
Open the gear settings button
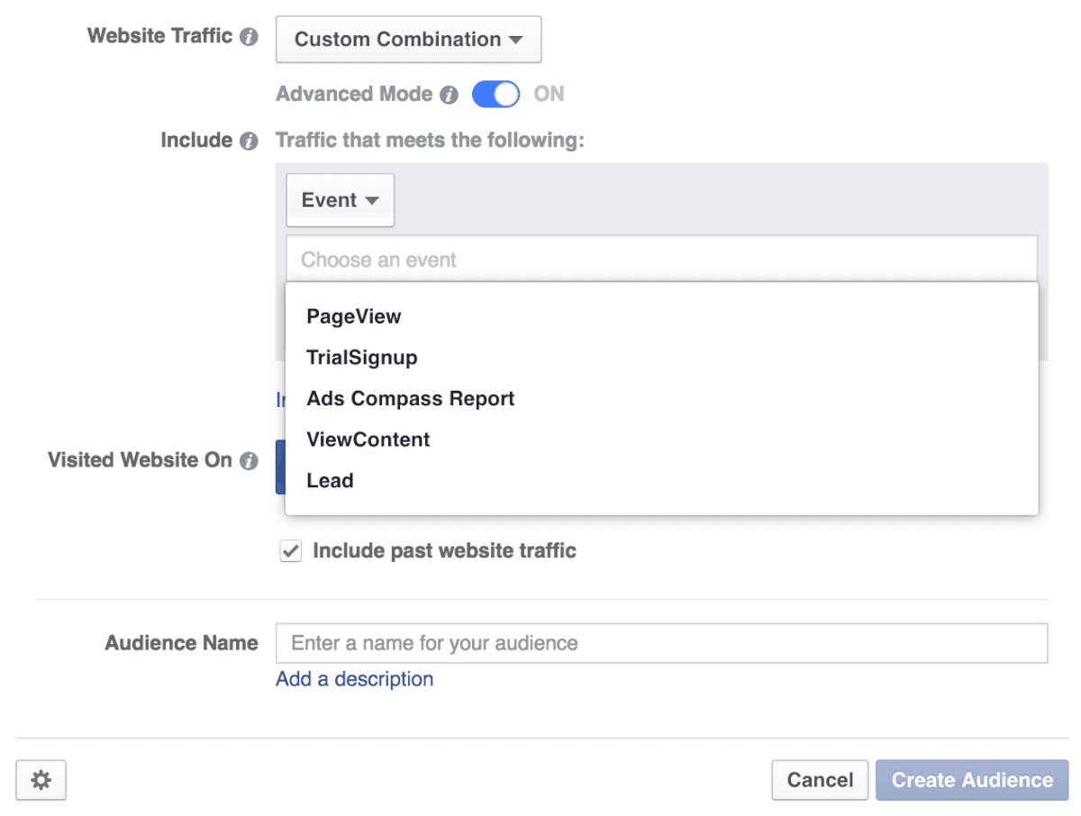[41, 780]
